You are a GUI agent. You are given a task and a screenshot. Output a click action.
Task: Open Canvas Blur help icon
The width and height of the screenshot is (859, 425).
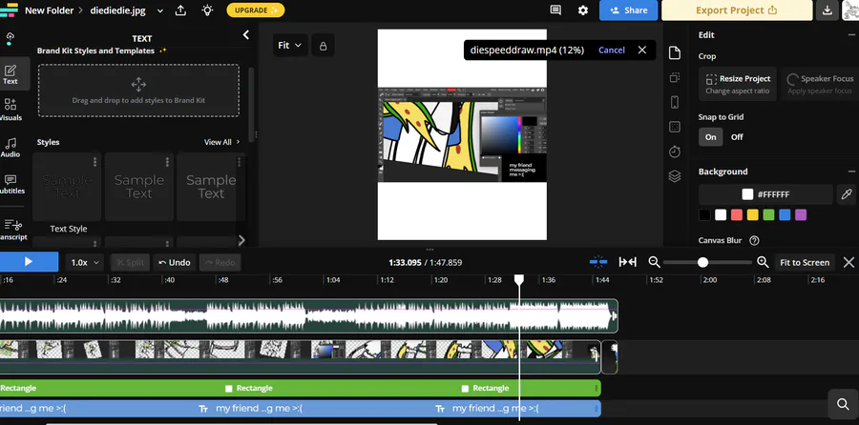754,240
